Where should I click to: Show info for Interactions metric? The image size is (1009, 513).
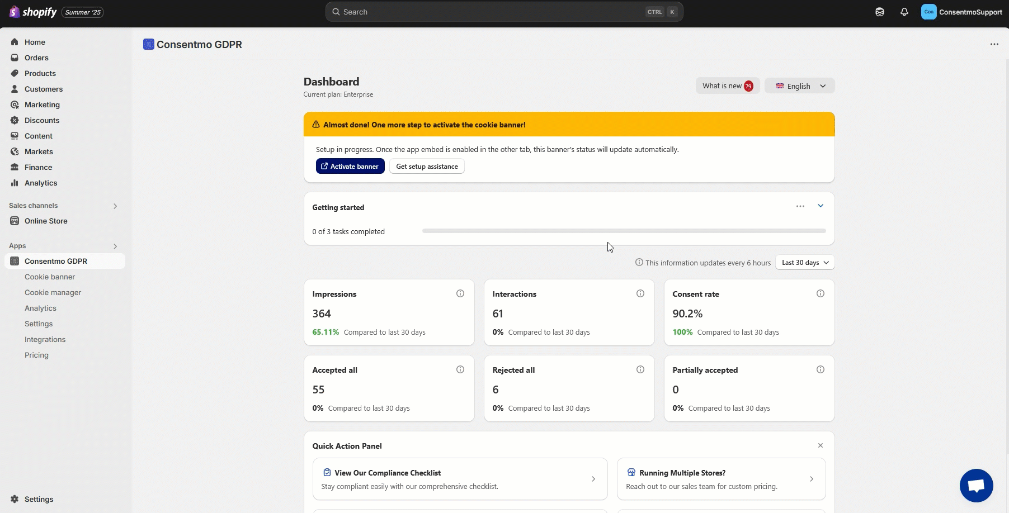640,293
